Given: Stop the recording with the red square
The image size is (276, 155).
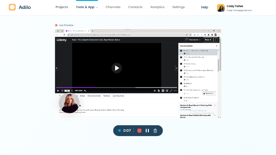Looking at the screenshot, I should 139,131.
